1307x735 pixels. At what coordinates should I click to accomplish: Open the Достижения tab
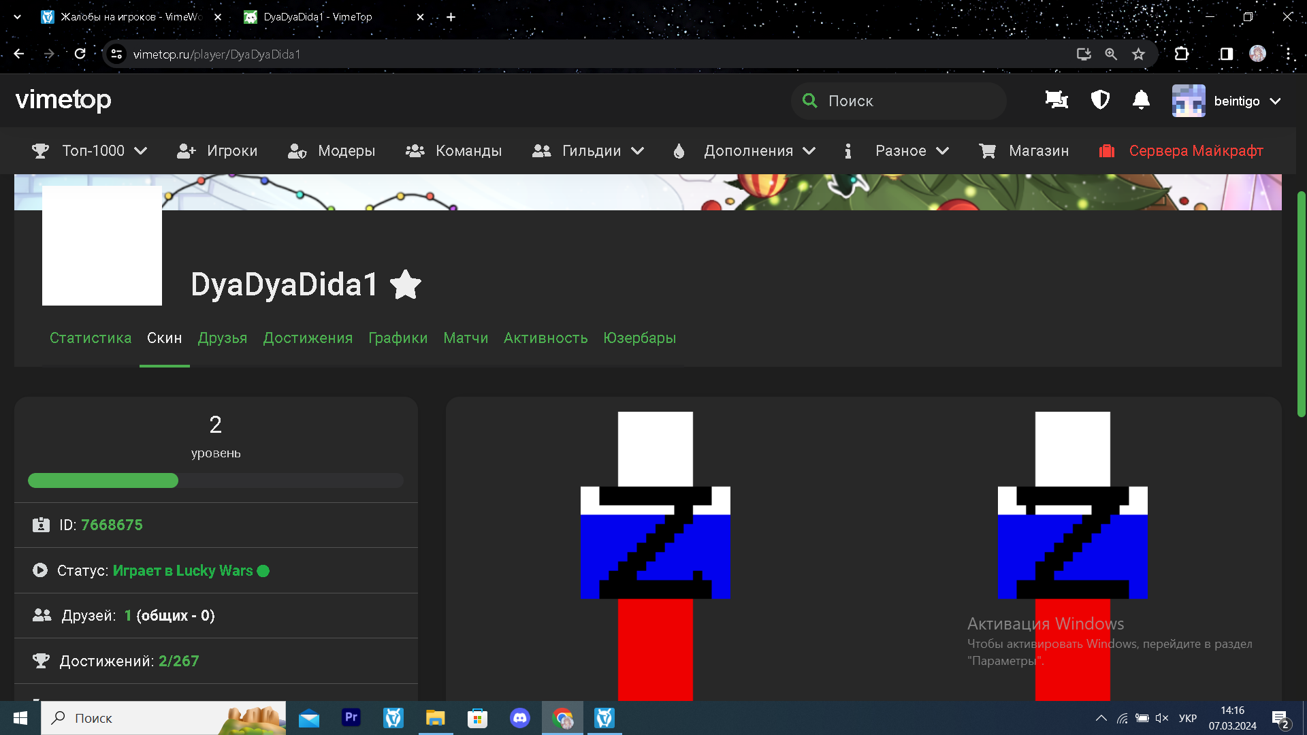[308, 338]
